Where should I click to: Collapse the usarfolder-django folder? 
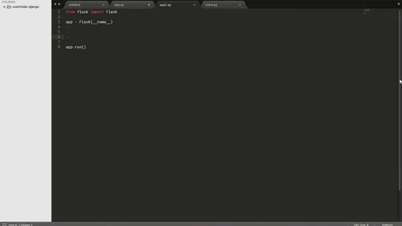4,7
